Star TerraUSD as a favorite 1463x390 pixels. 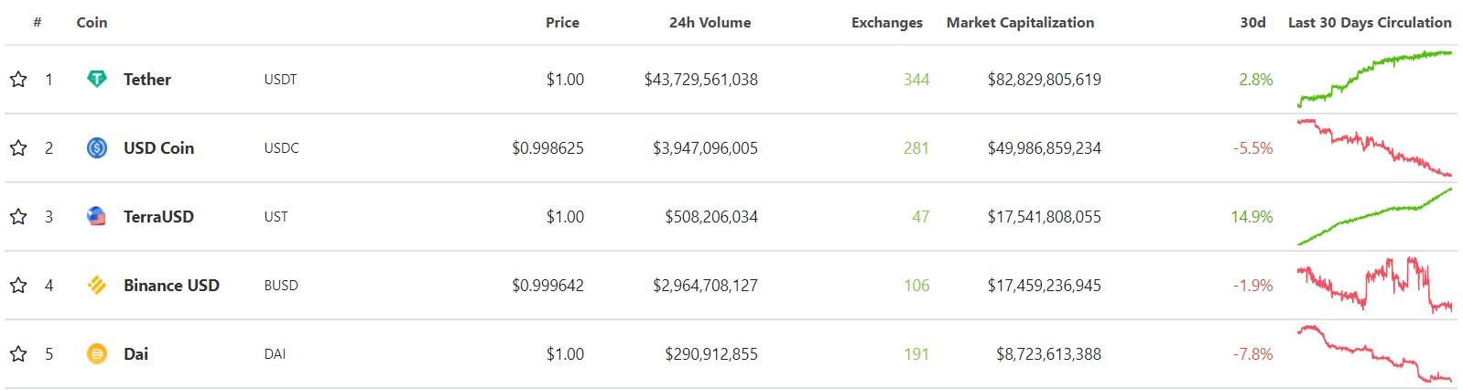coord(18,217)
